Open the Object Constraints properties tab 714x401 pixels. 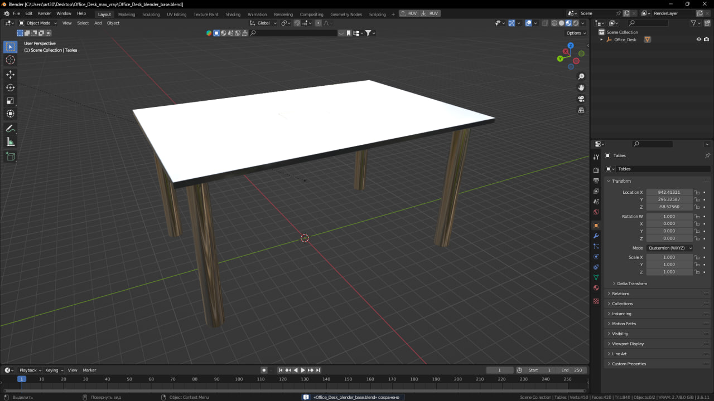[596, 267]
